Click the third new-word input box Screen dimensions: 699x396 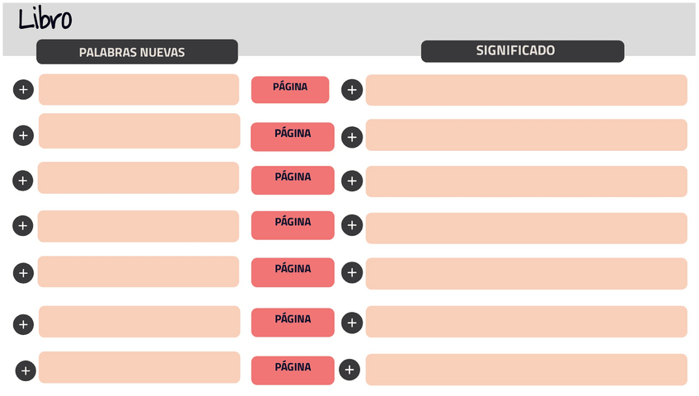click(x=138, y=177)
